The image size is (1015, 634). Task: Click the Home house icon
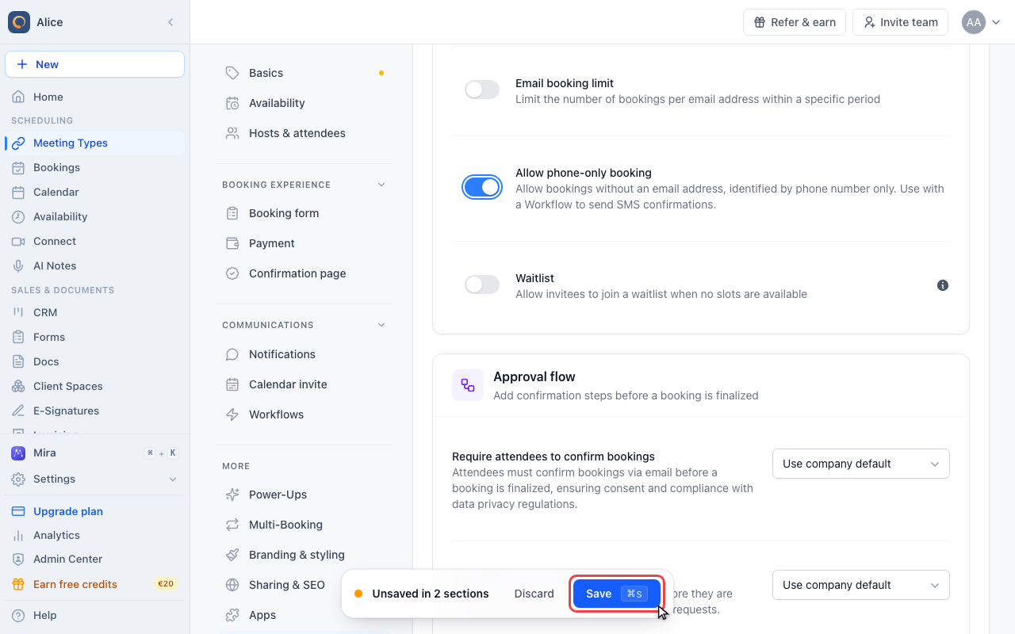(18, 97)
